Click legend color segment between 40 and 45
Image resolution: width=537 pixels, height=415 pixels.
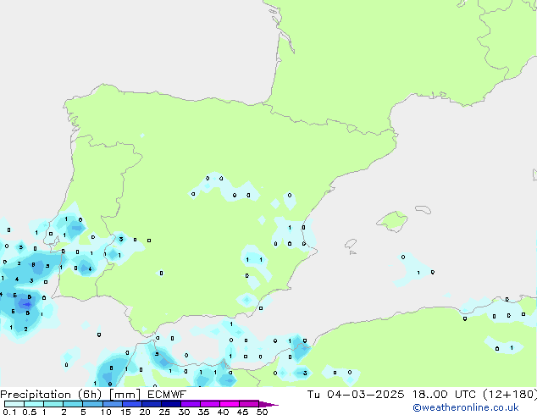232,404
